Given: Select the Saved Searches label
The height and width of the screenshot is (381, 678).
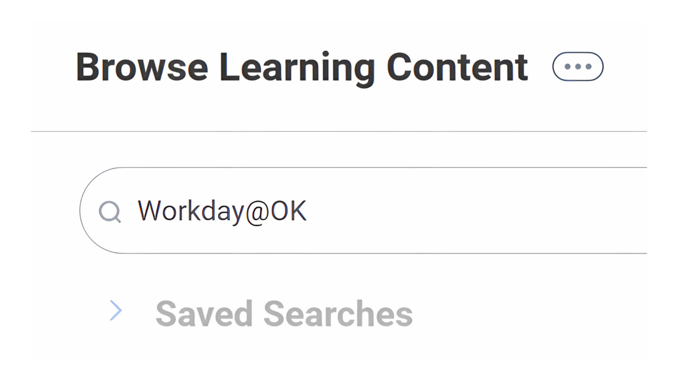Looking at the screenshot, I should point(284,313).
